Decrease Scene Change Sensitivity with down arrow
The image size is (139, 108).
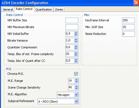pos(76,89)
